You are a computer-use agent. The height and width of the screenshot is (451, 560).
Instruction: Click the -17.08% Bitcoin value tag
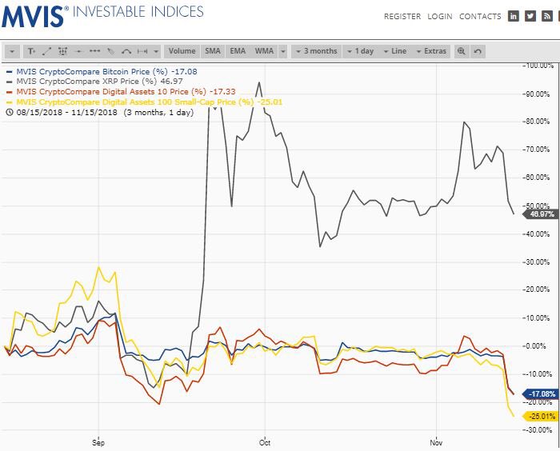click(x=540, y=394)
